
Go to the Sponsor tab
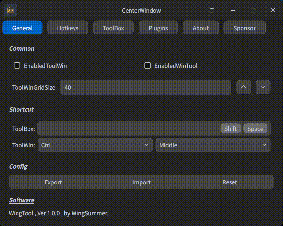tap(244, 28)
